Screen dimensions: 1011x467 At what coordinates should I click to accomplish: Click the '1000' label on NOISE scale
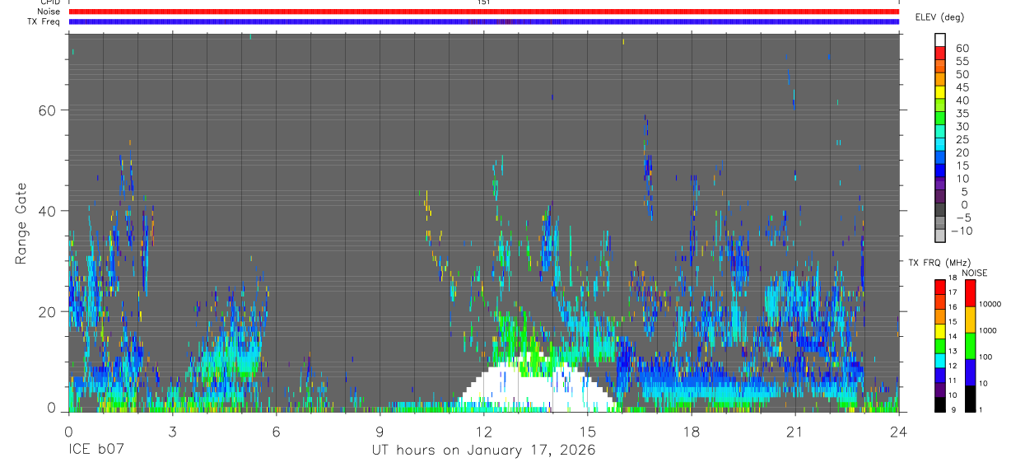coord(990,330)
